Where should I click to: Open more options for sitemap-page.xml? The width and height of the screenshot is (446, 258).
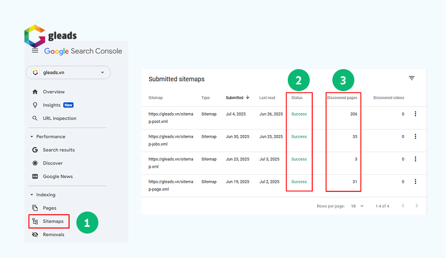415,182
